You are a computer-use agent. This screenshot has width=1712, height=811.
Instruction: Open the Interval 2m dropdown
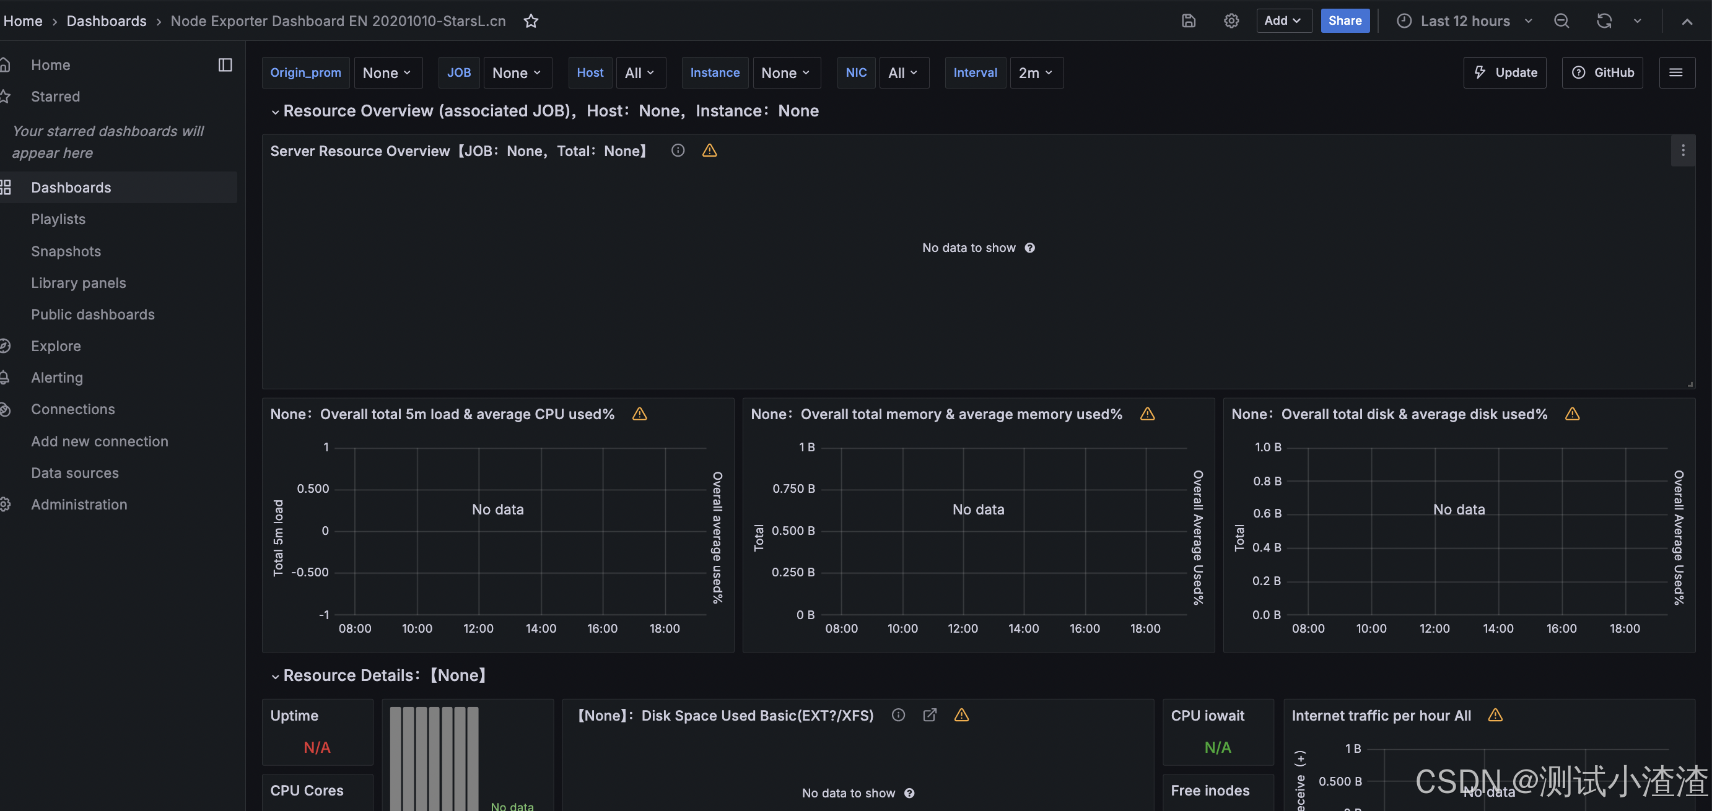click(x=1036, y=73)
